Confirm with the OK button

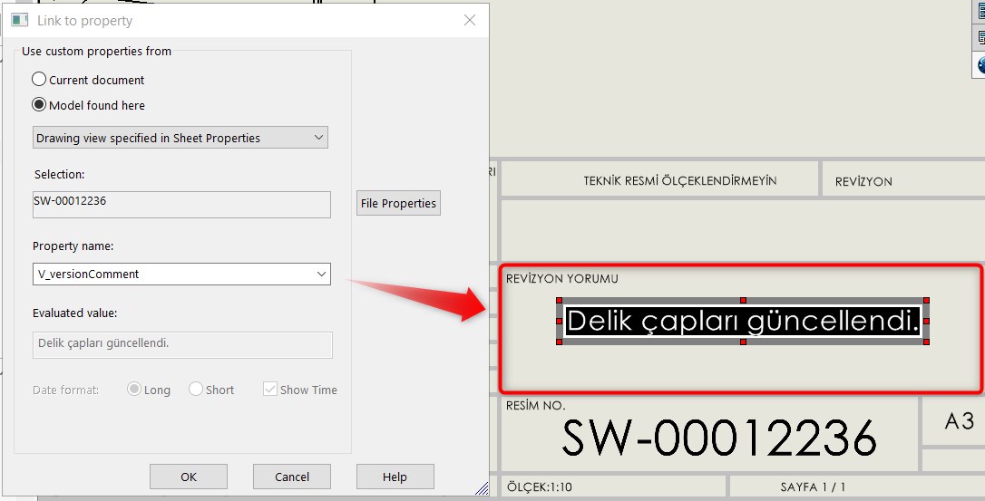[189, 477]
